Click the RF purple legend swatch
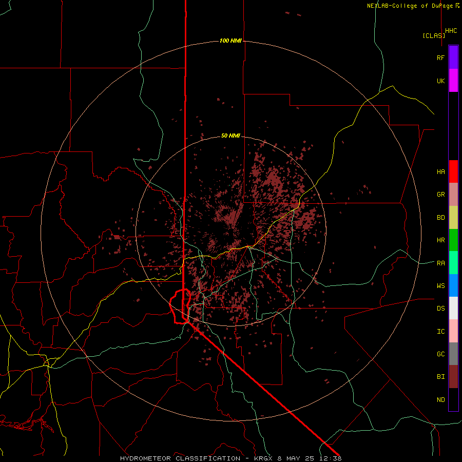 click(453, 57)
